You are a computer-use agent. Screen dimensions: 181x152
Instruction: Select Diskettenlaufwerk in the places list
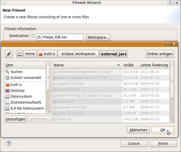(26, 102)
